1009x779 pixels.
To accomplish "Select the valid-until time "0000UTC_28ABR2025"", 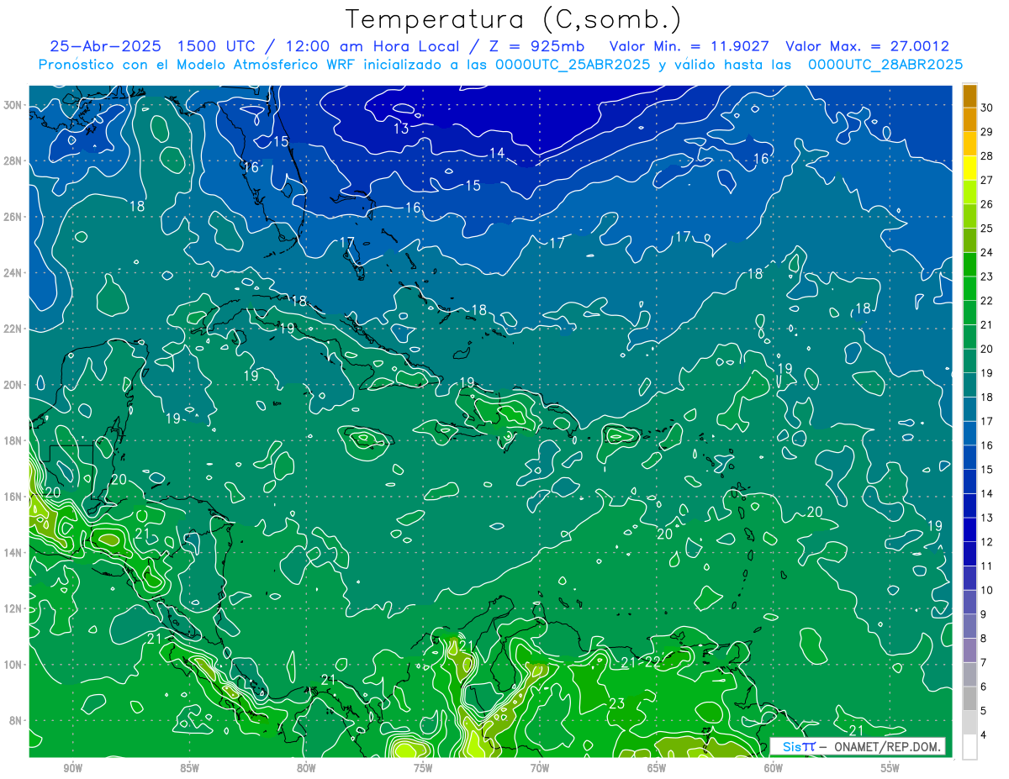I will click(x=885, y=65).
